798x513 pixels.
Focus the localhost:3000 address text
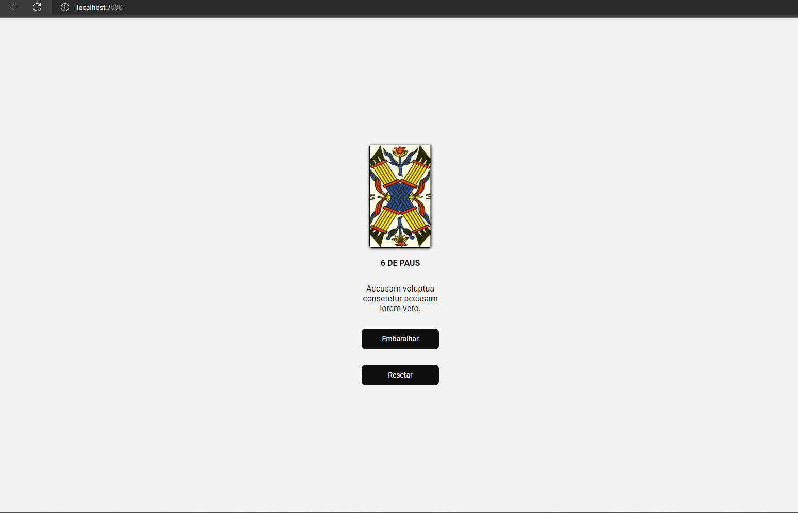[99, 7]
